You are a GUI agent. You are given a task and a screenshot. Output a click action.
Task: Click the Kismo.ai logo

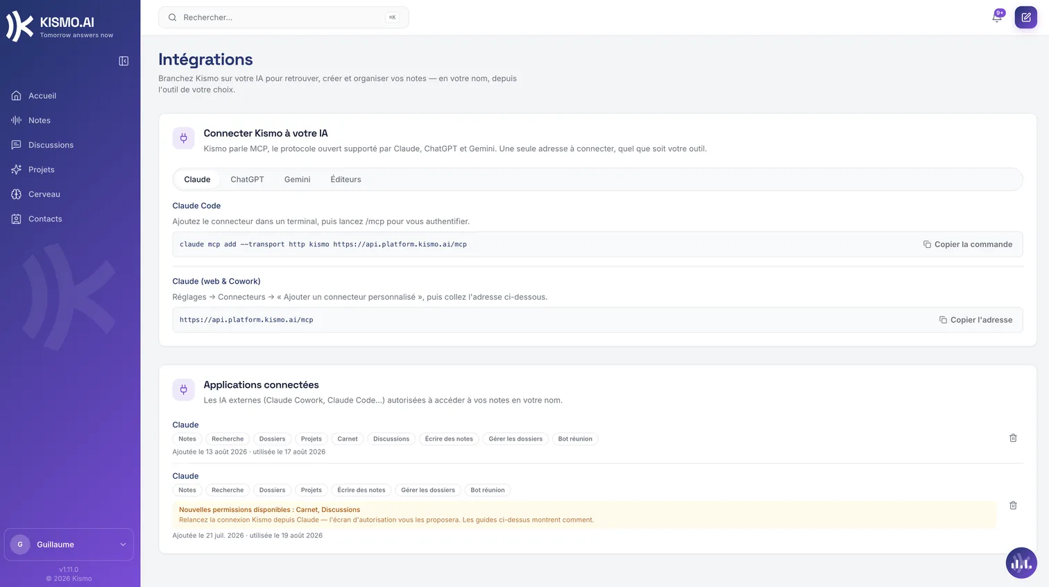coord(60,26)
